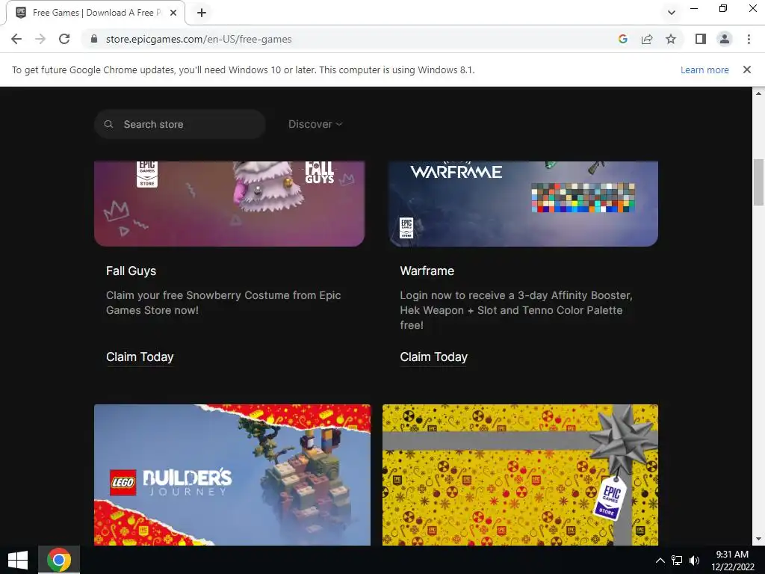
Task: Open a new browser tab
Action: pyautogui.click(x=202, y=13)
